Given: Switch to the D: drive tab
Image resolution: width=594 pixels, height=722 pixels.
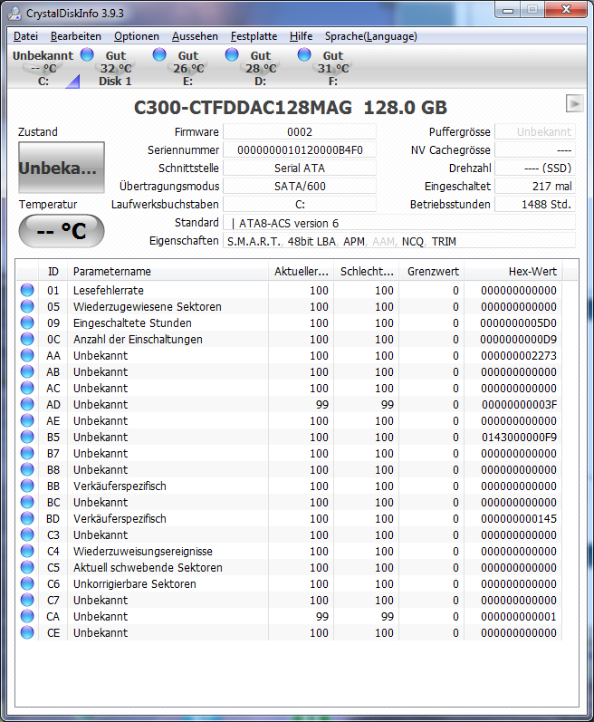Looking at the screenshot, I should pos(261,68).
